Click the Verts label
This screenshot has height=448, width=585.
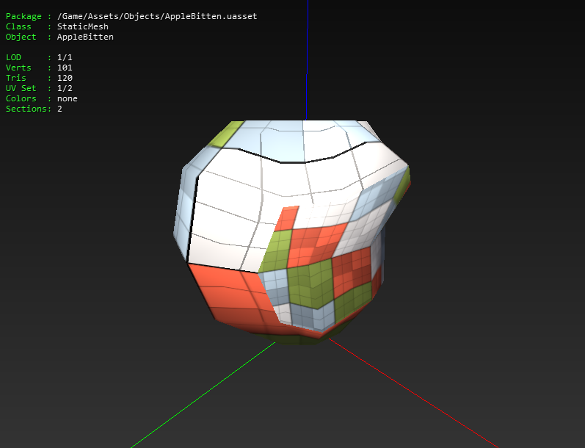coord(18,68)
